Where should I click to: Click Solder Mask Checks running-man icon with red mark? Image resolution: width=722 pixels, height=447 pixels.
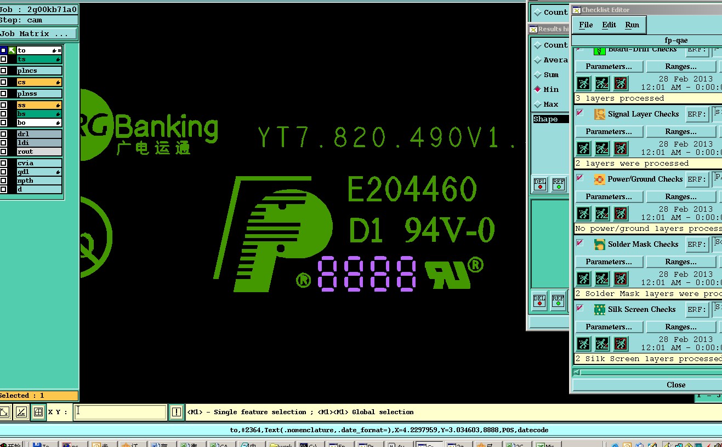pyautogui.click(x=602, y=278)
